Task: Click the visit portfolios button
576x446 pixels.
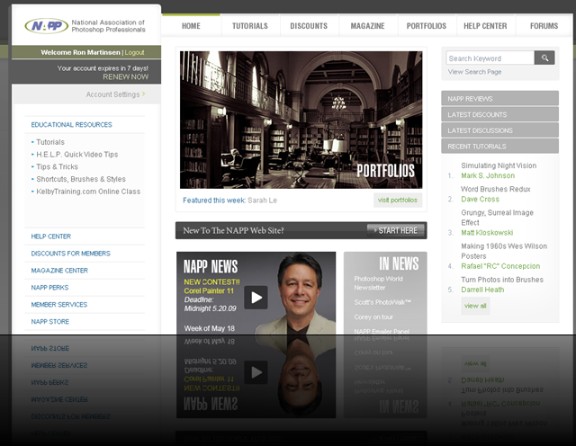Action: (x=398, y=200)
